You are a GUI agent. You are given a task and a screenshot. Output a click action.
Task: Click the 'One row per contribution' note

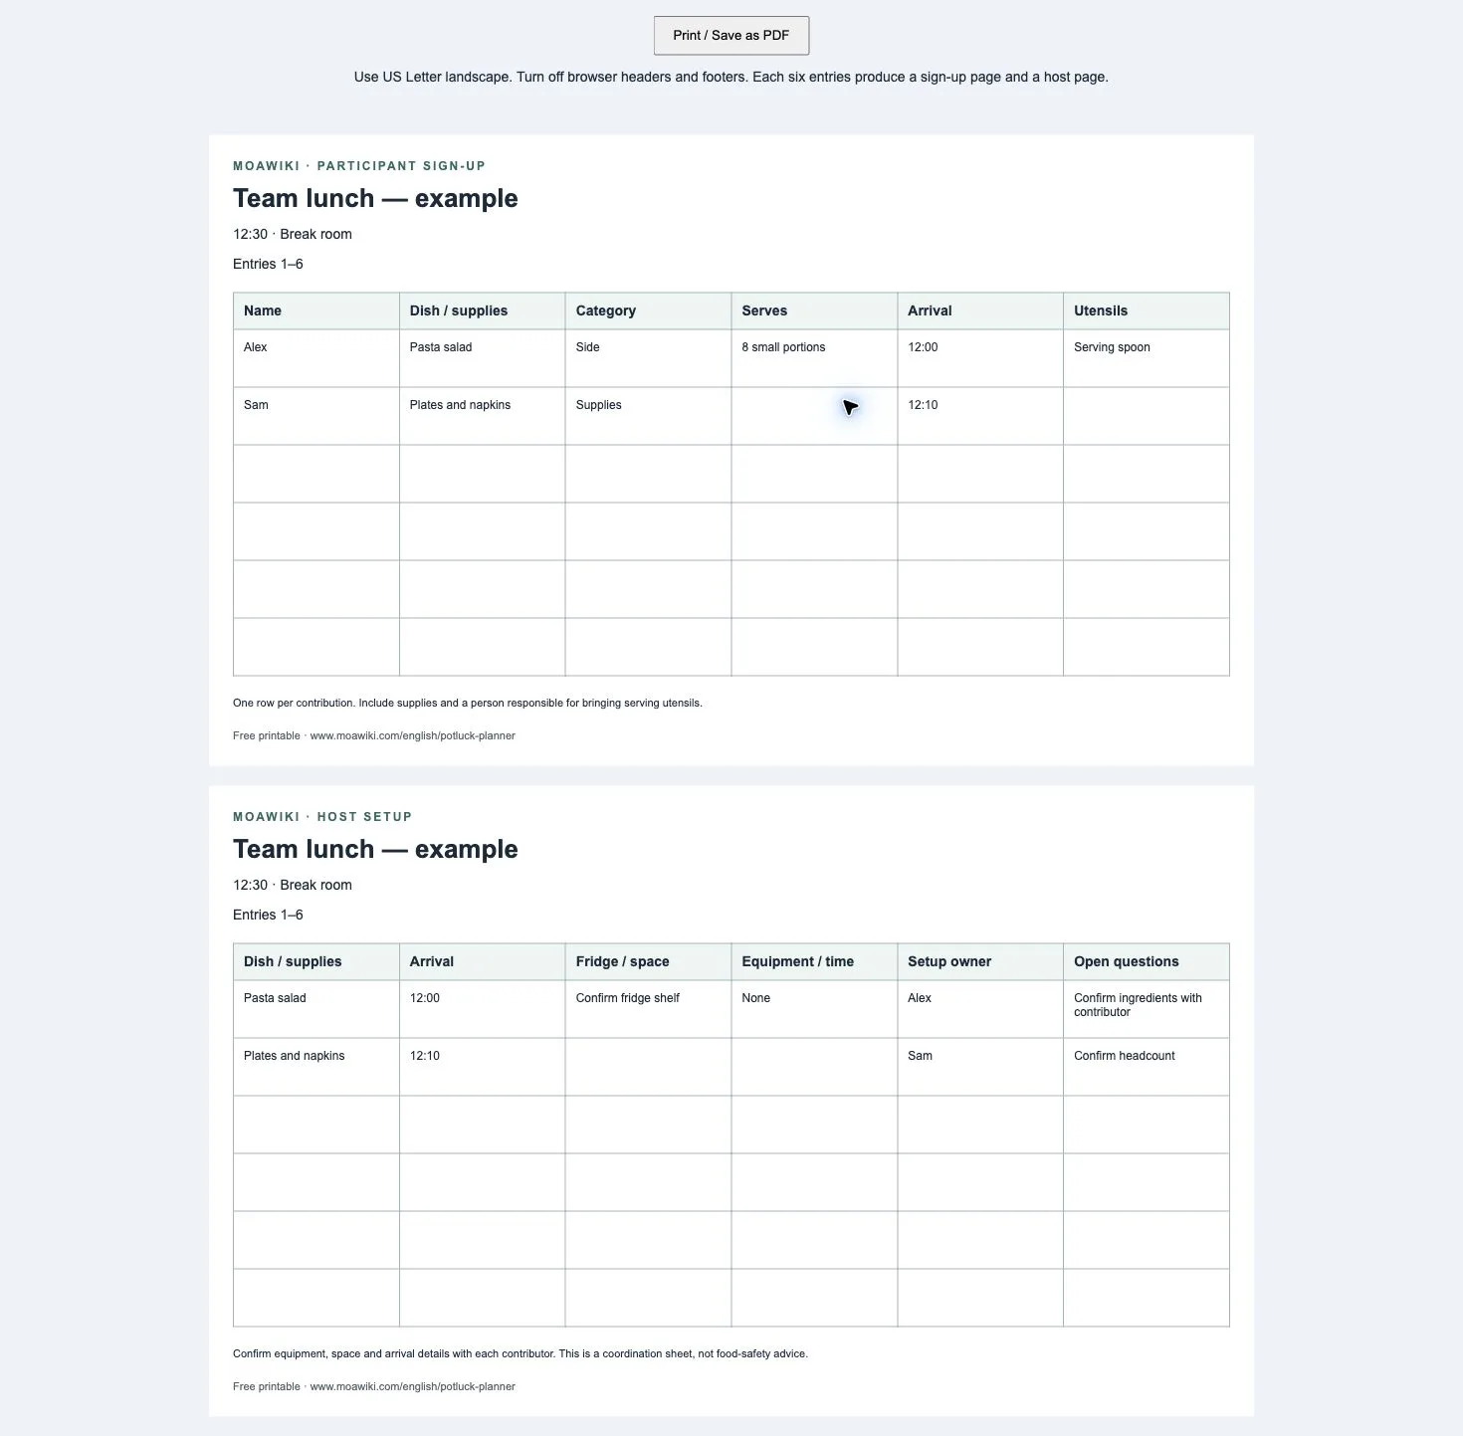(x=468, y=703)
